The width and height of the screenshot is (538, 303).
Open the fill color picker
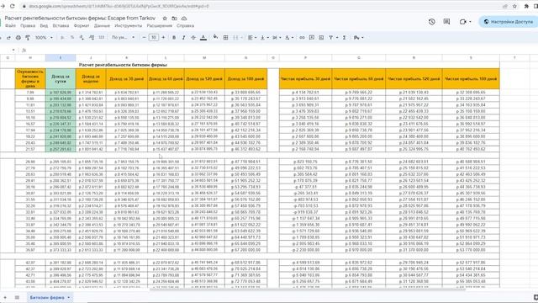[x=215, y=37]
